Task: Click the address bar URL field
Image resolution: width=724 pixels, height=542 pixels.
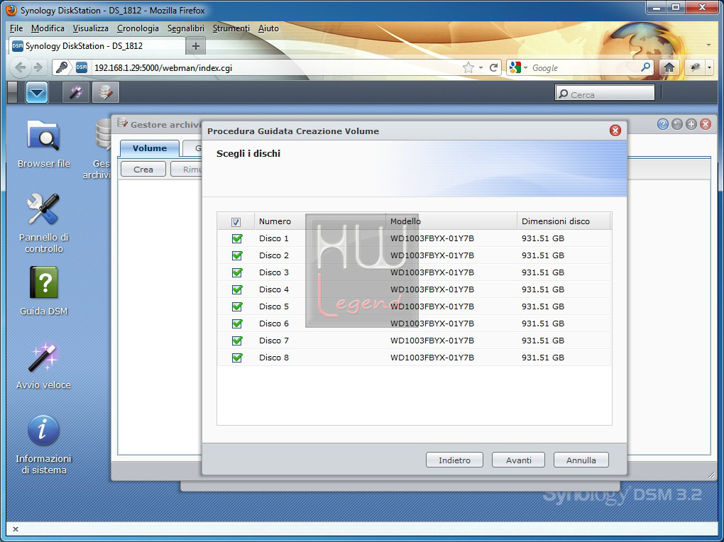Action: pos(275,68)
